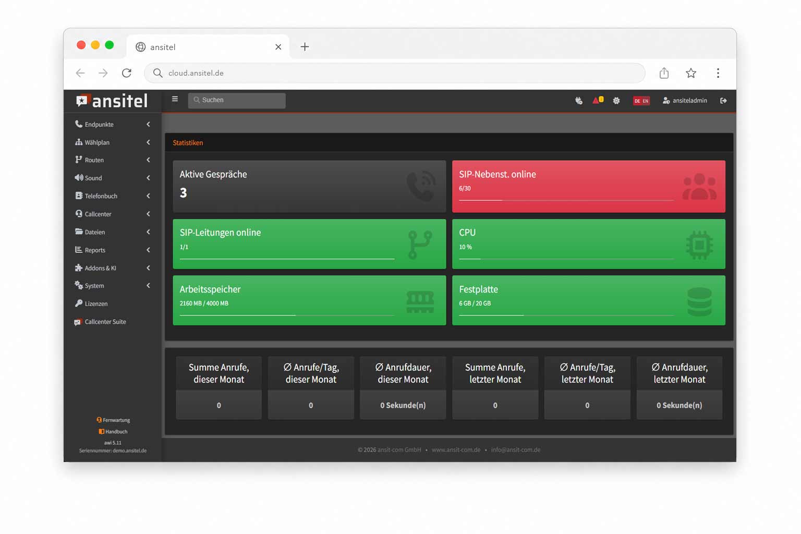Click the Arbeitsspeicher usage bar
Screen dimensions: 801x534
(x=287, y=315)
